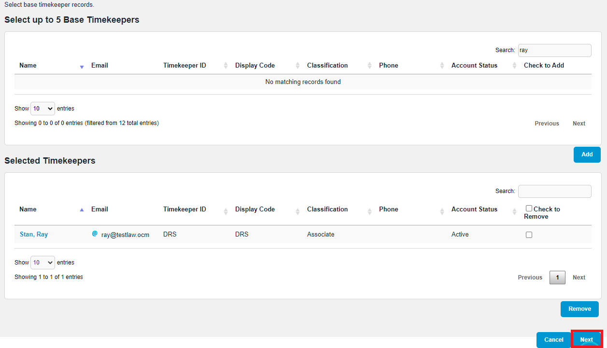The width and height of the screenshot is (607, 348).
Task: Tick the Check to Remove header checkbox
Action: [529, 209]
